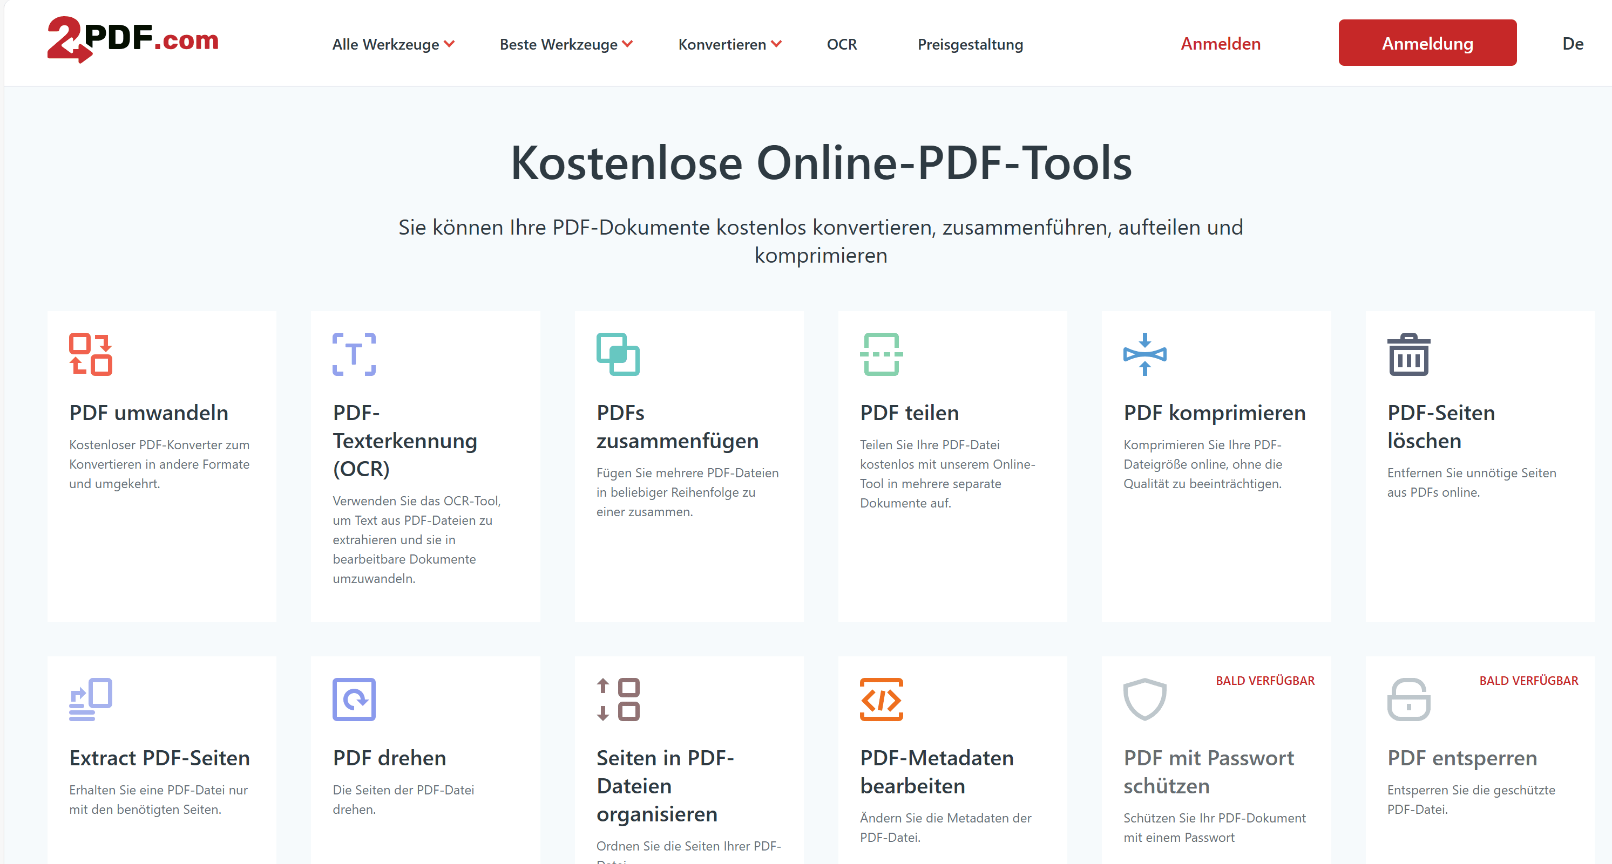The image size is (1612, 864).
Task: Open the PDF umwandeln title link
Action: point(149,413)
